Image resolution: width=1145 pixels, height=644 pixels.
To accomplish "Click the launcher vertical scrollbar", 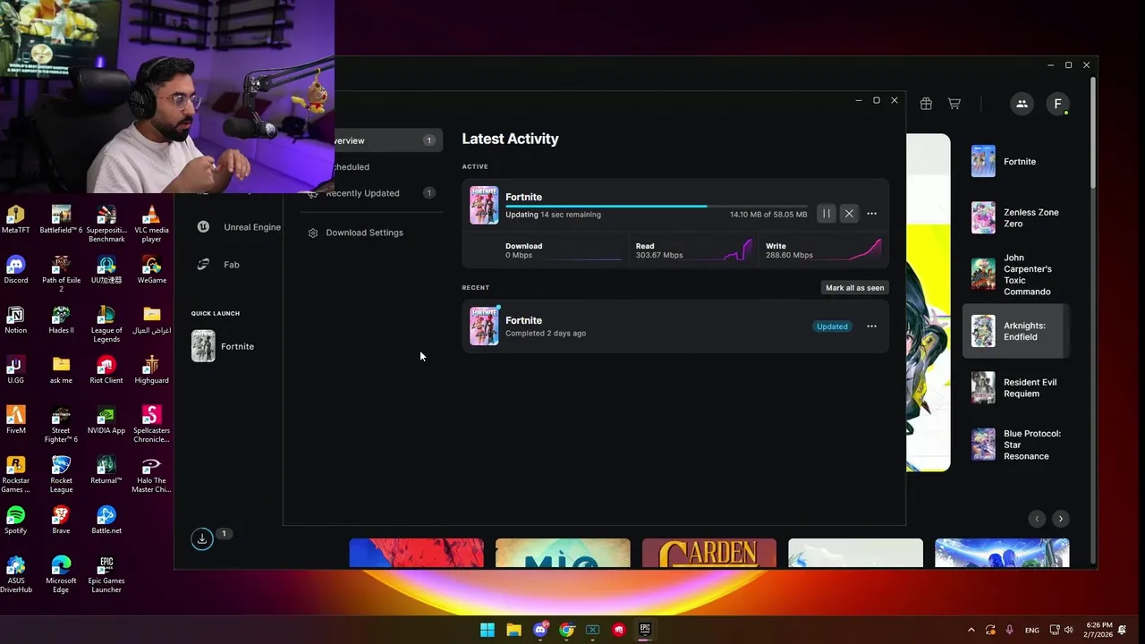I will [1092, 134].
